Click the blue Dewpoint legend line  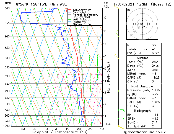click(x=70, y=12)
